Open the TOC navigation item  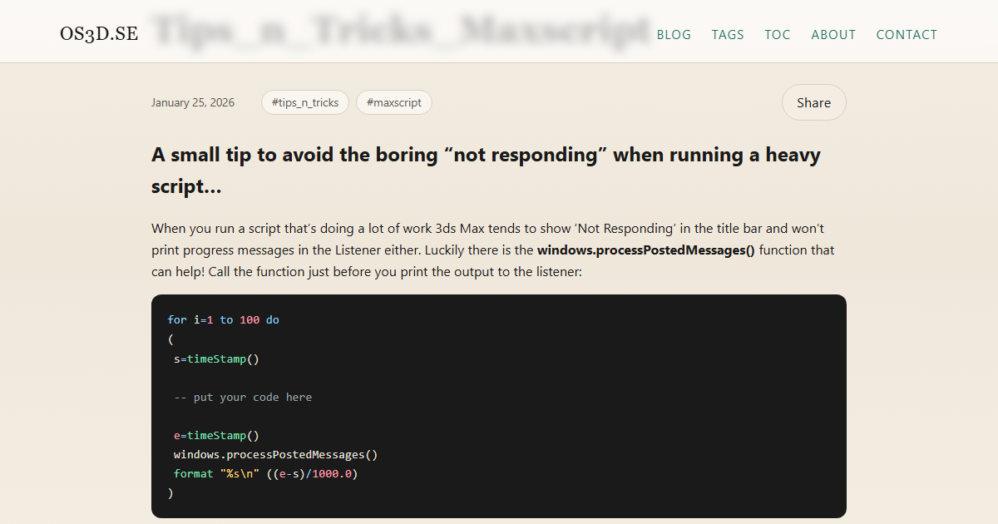pos(777,34)
